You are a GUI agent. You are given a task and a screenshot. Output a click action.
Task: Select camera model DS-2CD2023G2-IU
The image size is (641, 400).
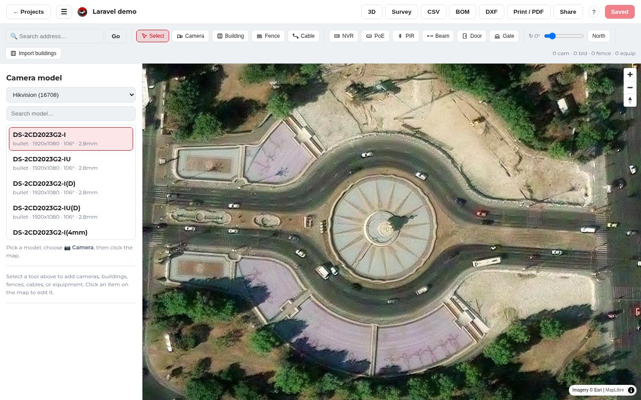(71, 163)
